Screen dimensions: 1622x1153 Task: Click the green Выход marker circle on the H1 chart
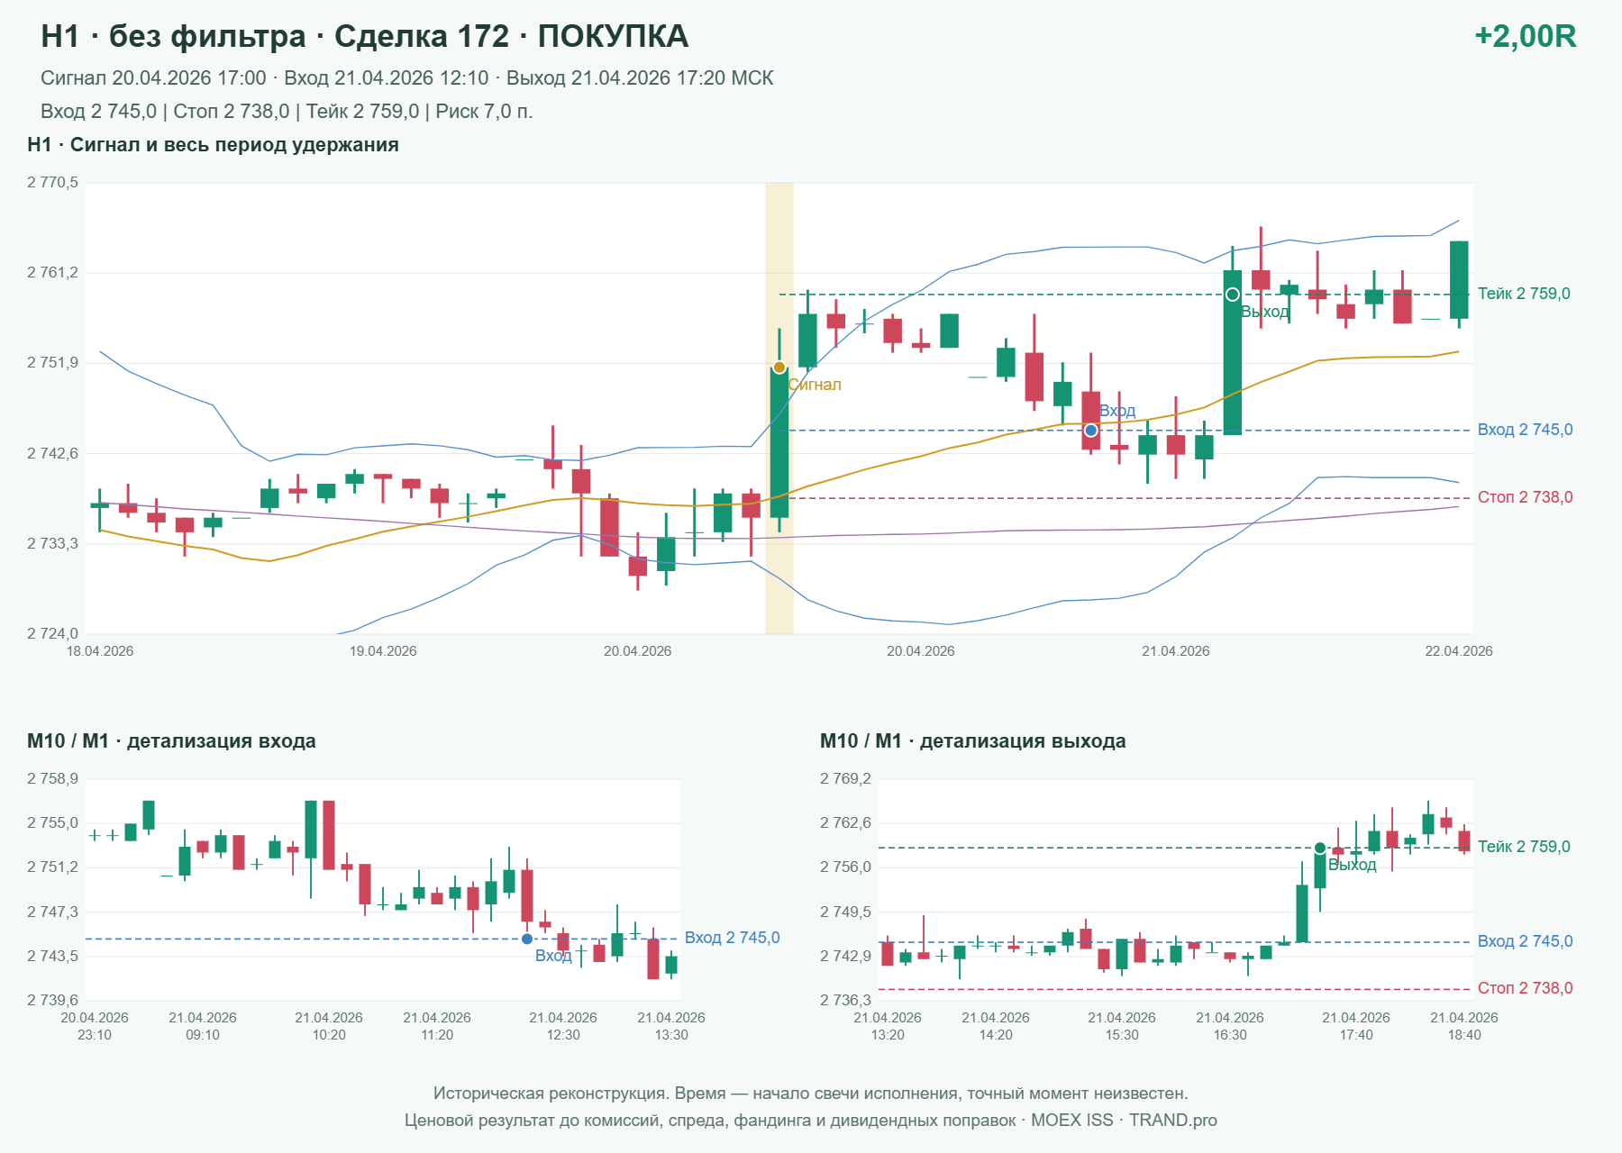[1232, 295]
